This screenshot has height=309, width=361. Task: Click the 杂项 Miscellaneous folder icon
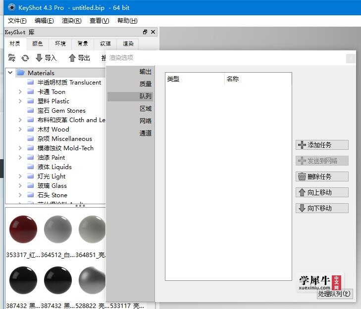[30, 138]
